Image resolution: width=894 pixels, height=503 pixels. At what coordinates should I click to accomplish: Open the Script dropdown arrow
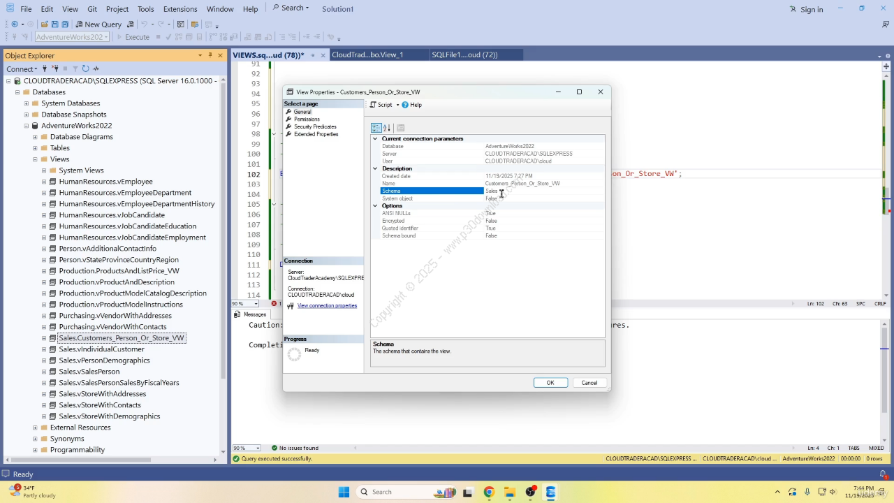point(397,105)
